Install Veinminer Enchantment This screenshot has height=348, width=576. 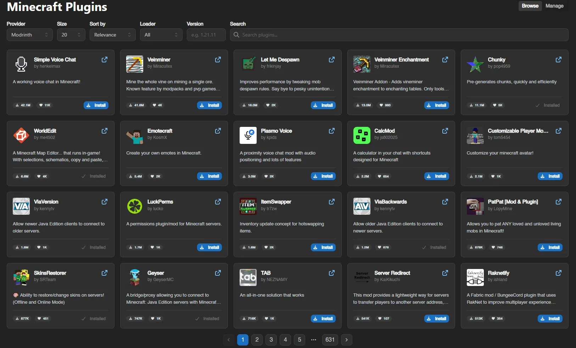437,105
